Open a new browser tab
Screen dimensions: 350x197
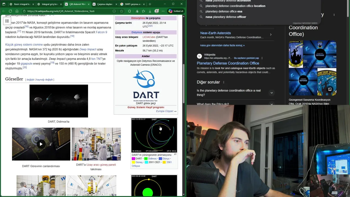[x=150, y=4]
